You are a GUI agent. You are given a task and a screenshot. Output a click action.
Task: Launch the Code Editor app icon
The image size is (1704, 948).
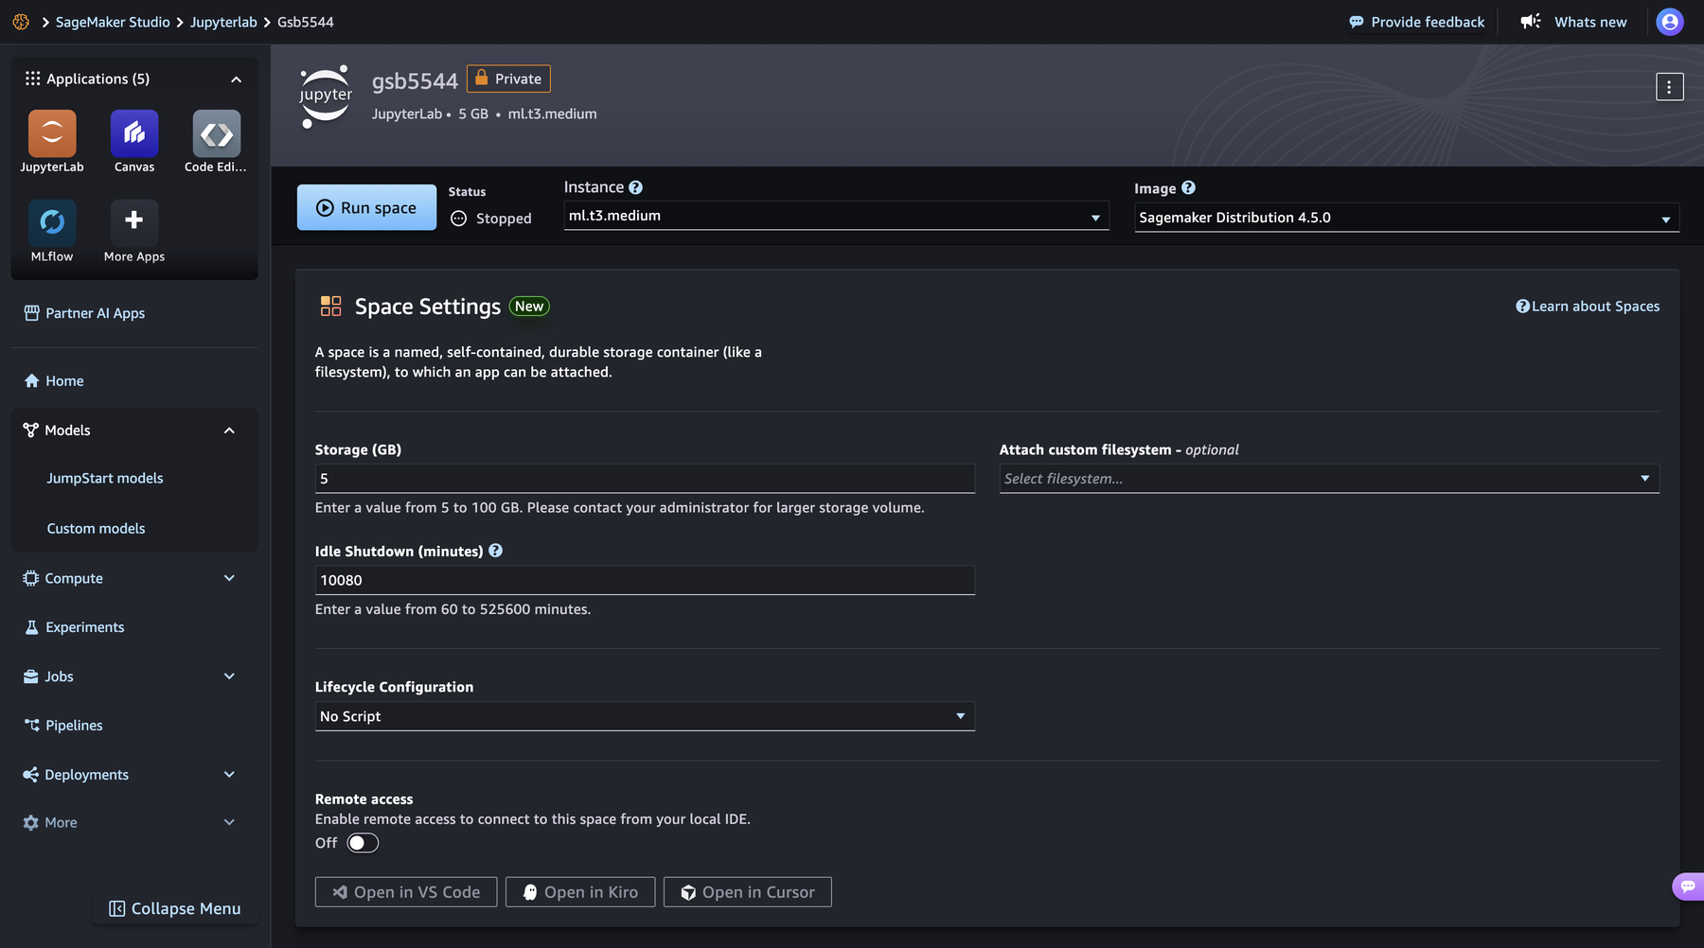(217, 133)
